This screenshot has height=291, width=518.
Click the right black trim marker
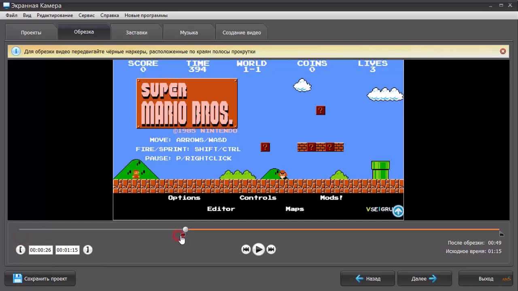tap(501, 234)
